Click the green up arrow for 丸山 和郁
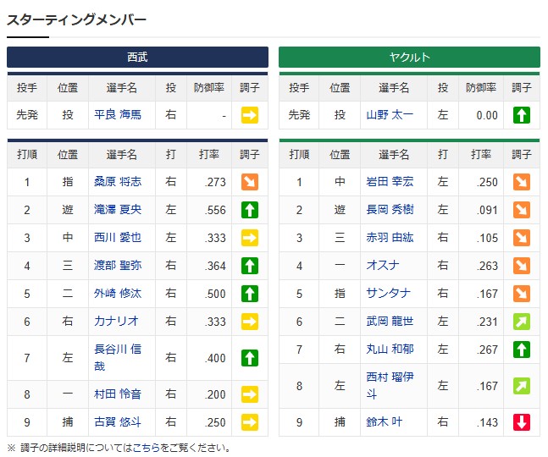 pyautogui.click(x=522, y=350)
